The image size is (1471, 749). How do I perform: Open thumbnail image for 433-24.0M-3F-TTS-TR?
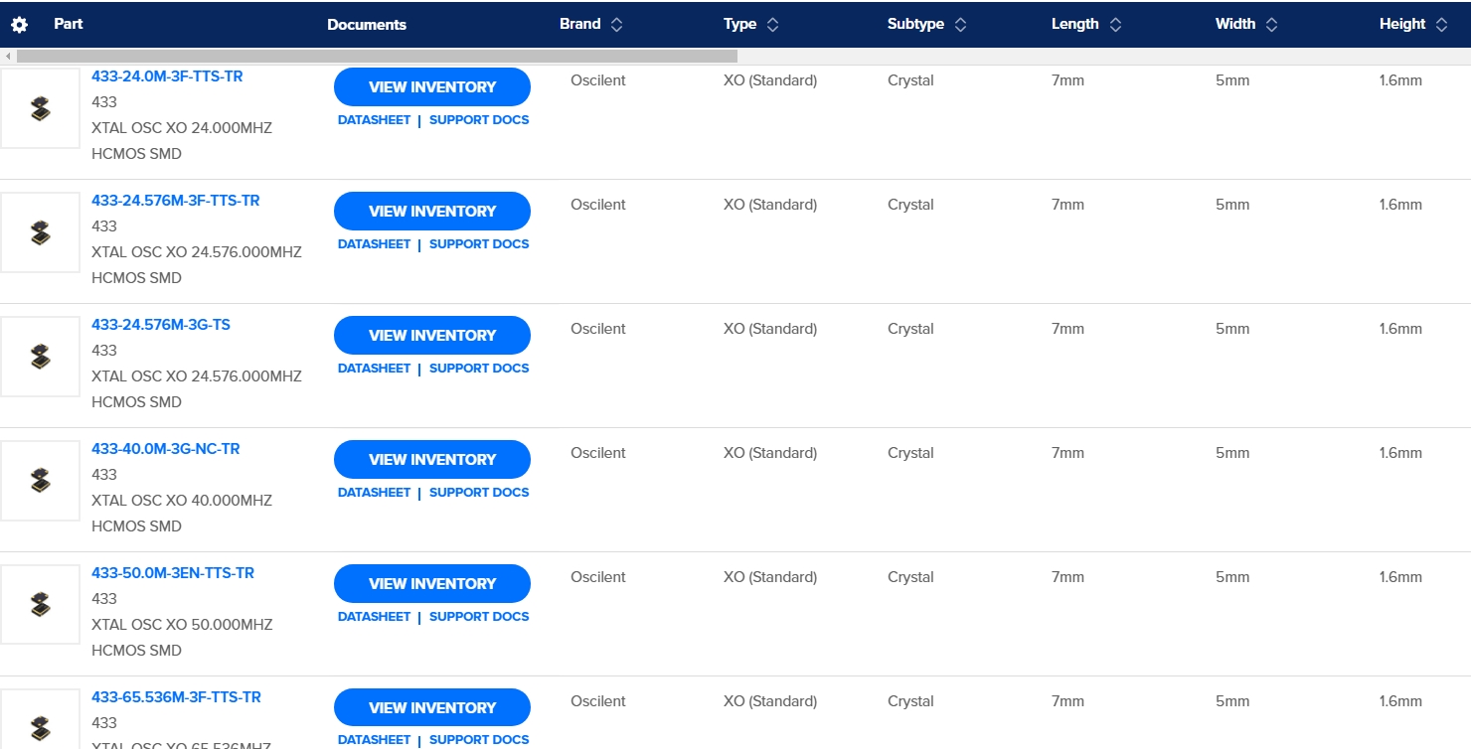pyautogui.click(x=40, y=108)
